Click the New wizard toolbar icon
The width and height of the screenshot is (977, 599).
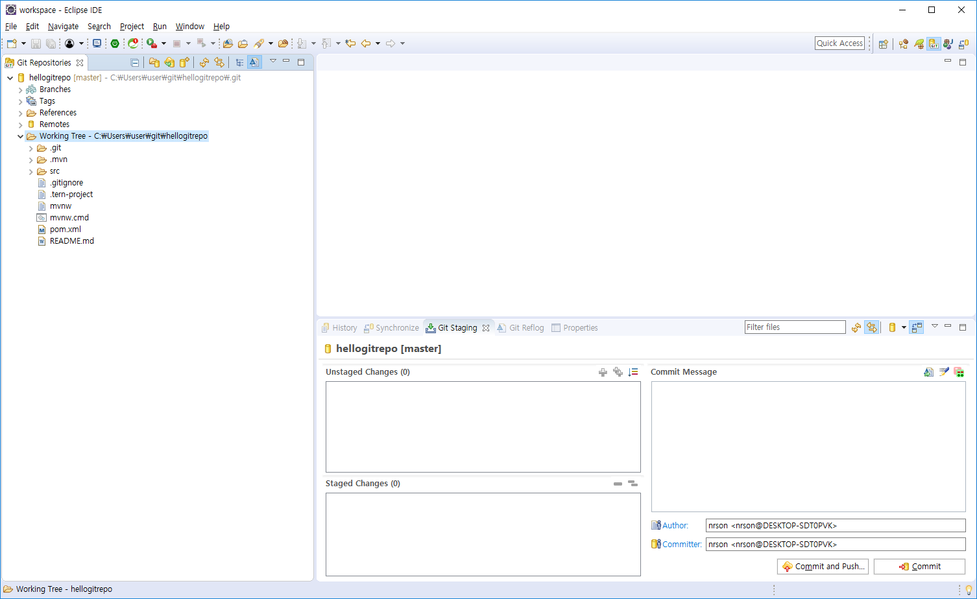tap(12, 43)
